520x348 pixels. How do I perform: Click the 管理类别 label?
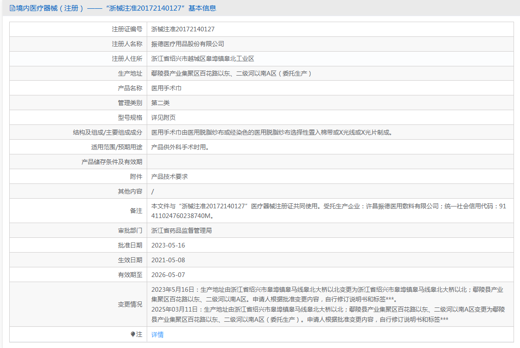coord(130,103)
